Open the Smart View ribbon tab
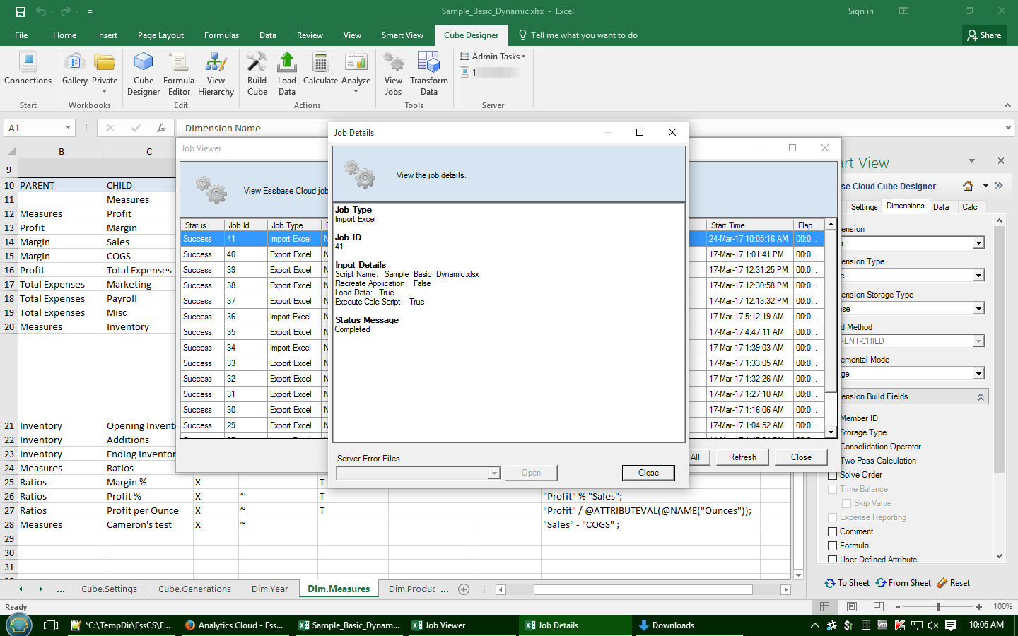This screenshot has width=1018, height=636. point(402,35)
